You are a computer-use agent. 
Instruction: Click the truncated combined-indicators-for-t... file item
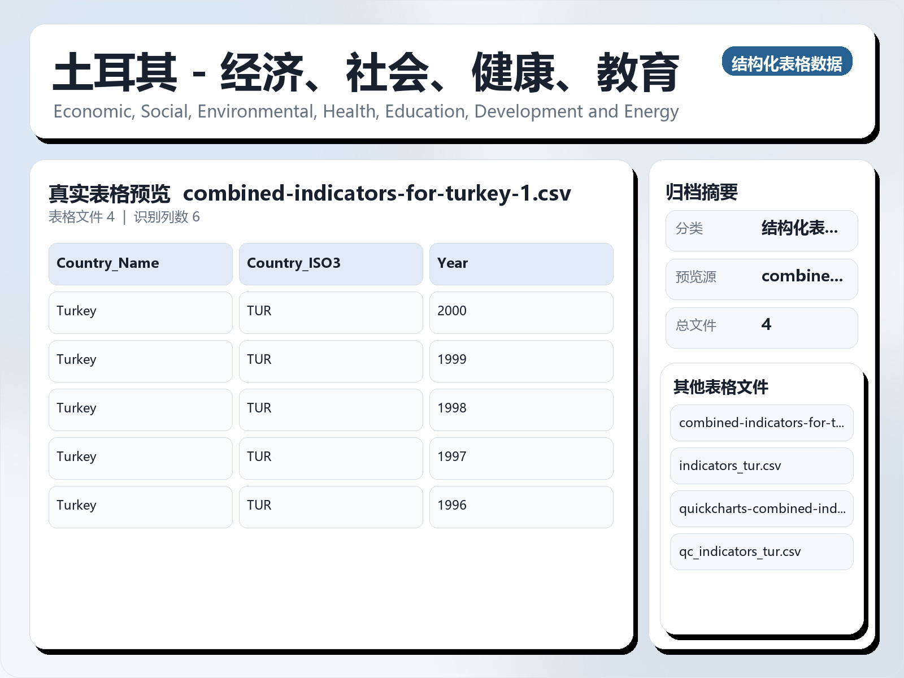[x=760, y=423]
